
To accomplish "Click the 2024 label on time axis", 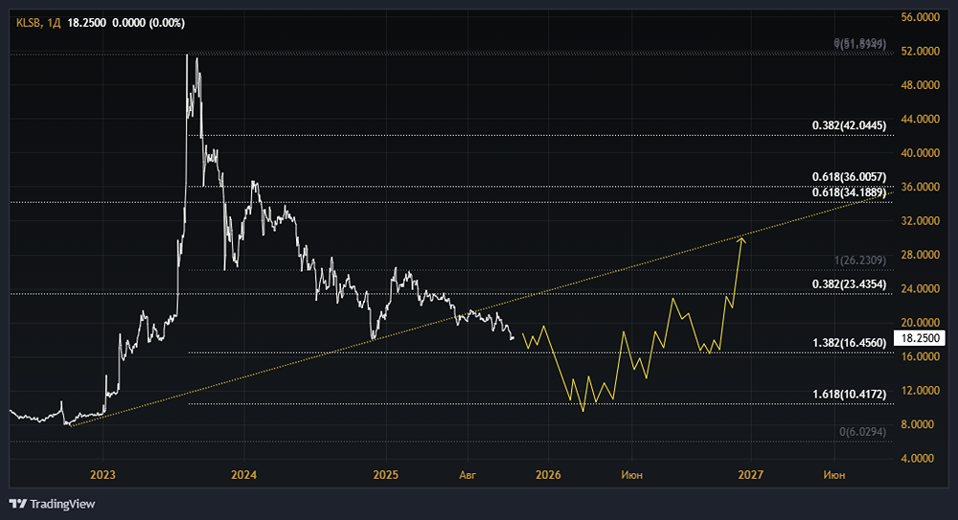I will point(243,475).
